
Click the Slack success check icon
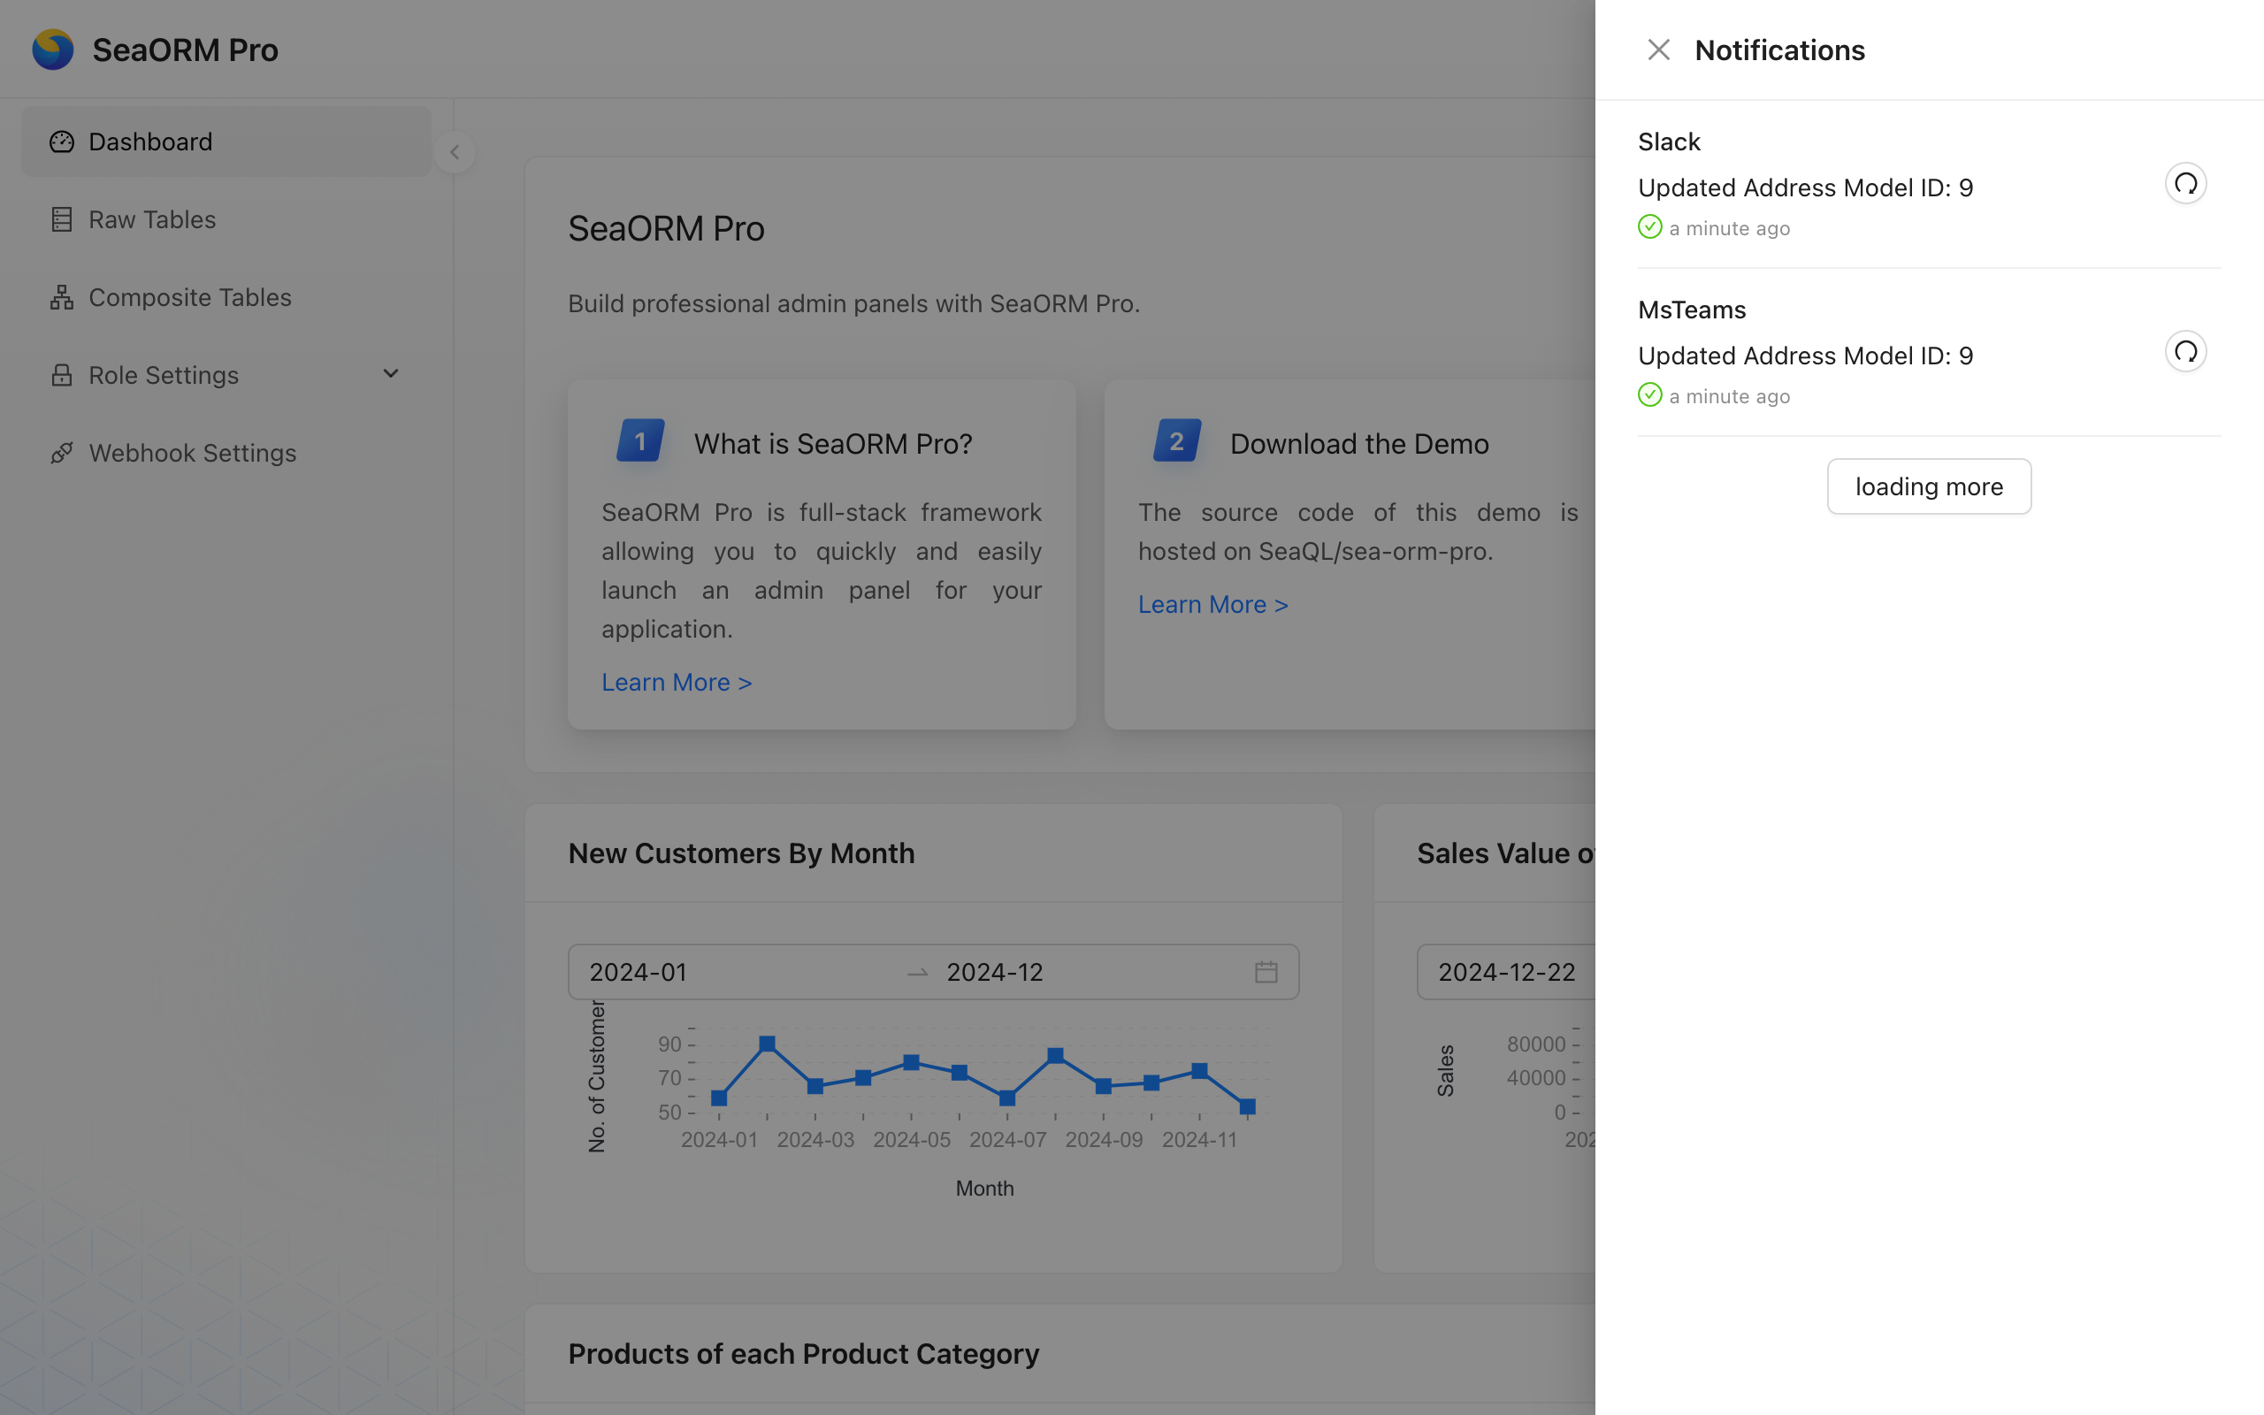1650,227
